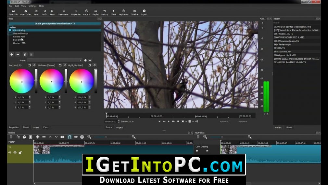
Task: Click the Highlights (Gain) brightness slider
Action: pos(96,81)
